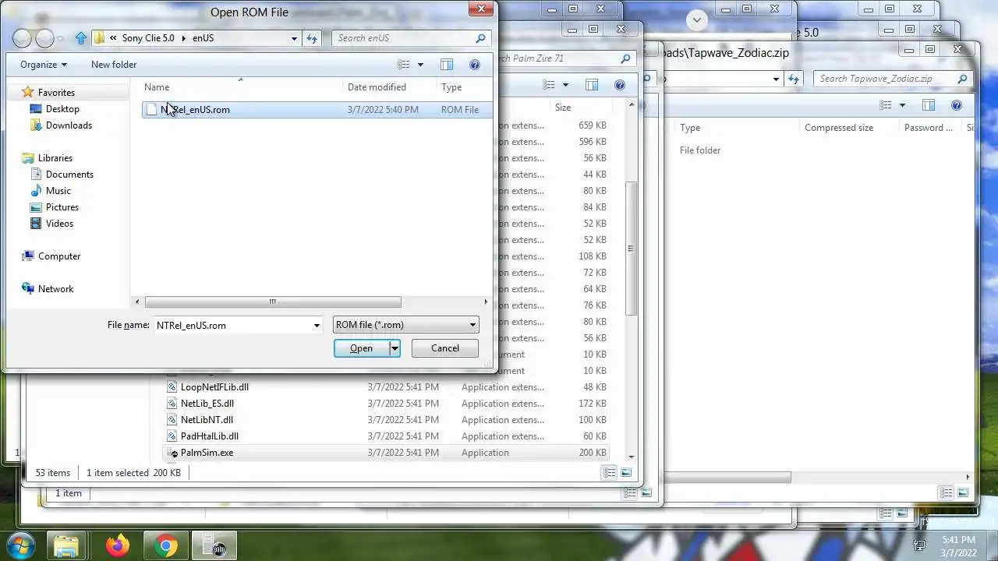The image size is (998, 561).
Task: Launch Firefox from the taskbar
Action: click(118, 546)
